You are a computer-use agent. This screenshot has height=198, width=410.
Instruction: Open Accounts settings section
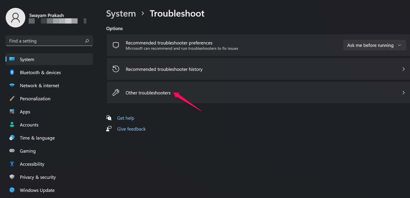pyautogui.click(x=29, y=125)
